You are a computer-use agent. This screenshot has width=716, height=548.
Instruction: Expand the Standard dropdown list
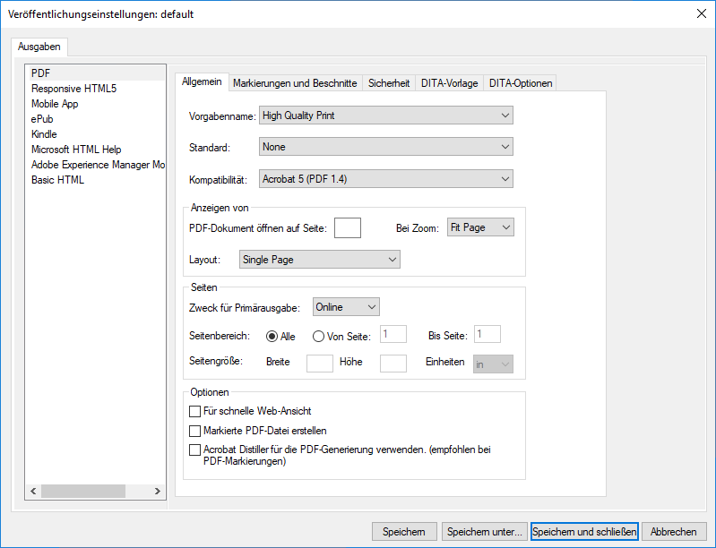point(385,147)
